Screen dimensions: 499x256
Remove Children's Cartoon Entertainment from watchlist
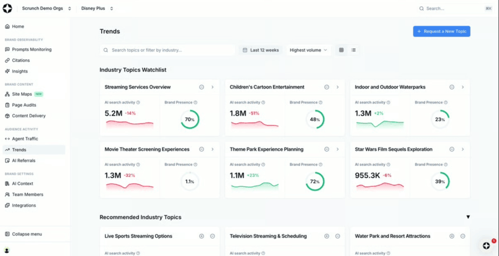tap(326, 87)
